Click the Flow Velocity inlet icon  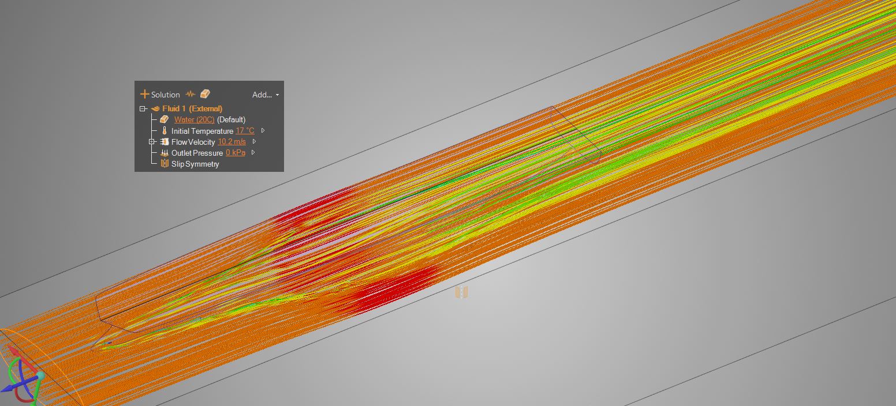click(165, 142)
